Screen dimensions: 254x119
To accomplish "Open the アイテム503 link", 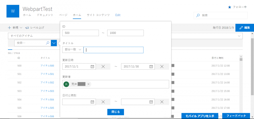I will click(47, 91).
